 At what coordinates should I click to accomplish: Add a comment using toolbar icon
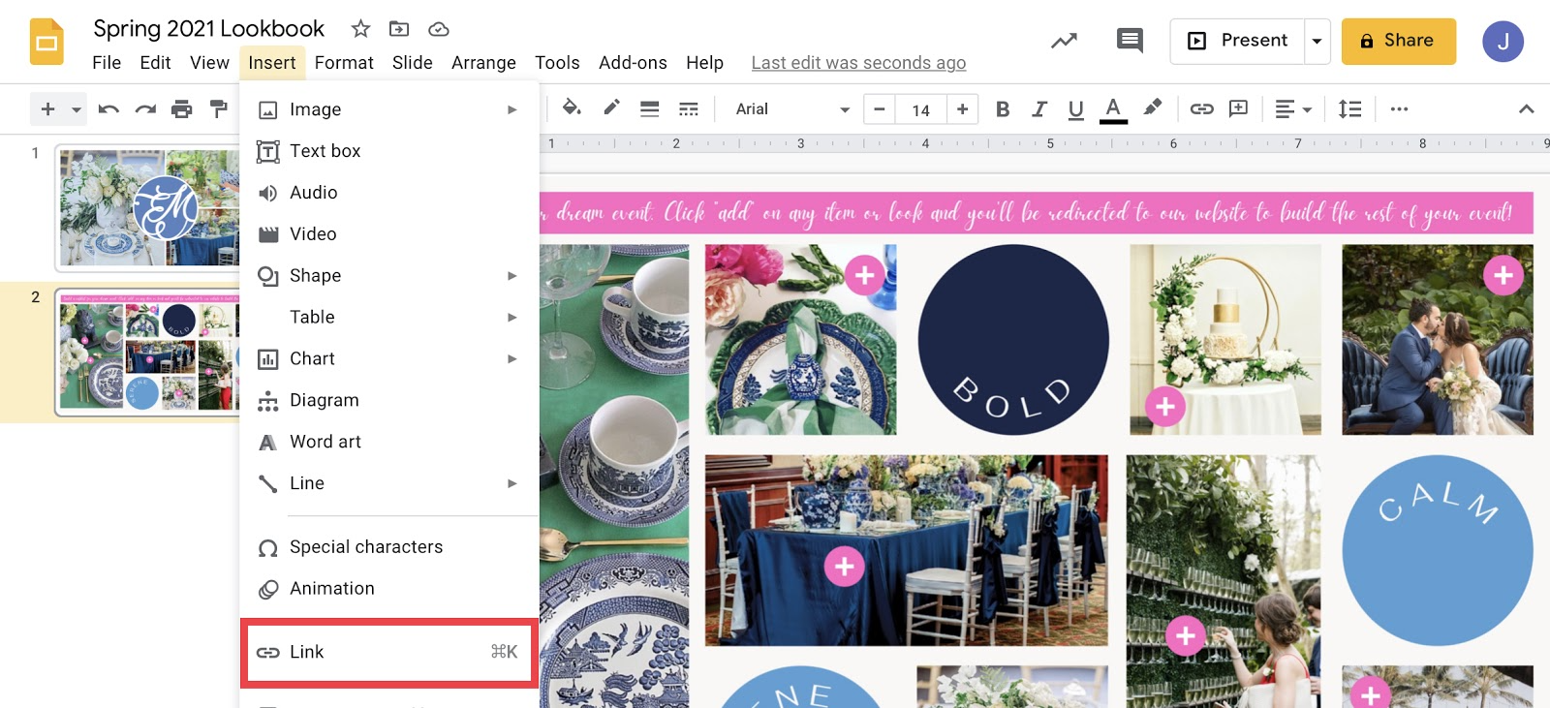coord(1238,109)
